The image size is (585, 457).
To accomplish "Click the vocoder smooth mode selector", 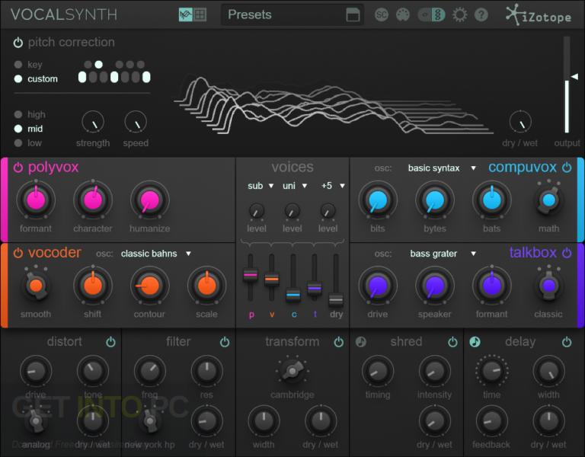I will [x=36, y=286].
